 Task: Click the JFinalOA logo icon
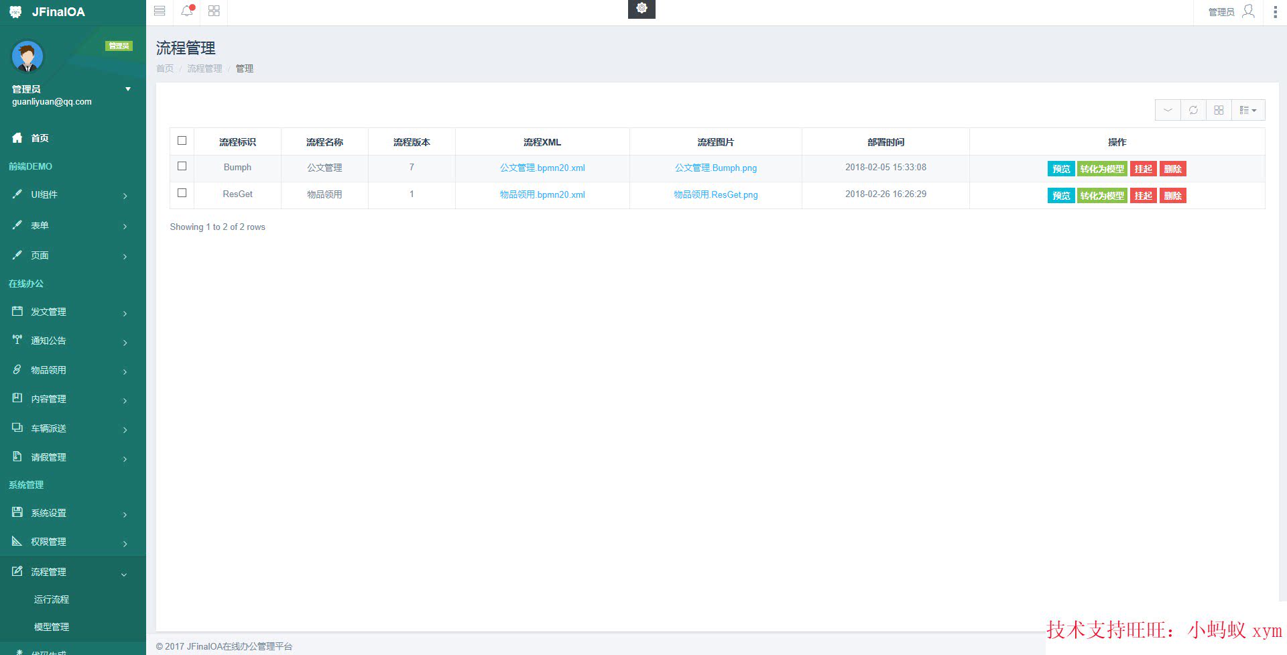(x=15, y=12)
